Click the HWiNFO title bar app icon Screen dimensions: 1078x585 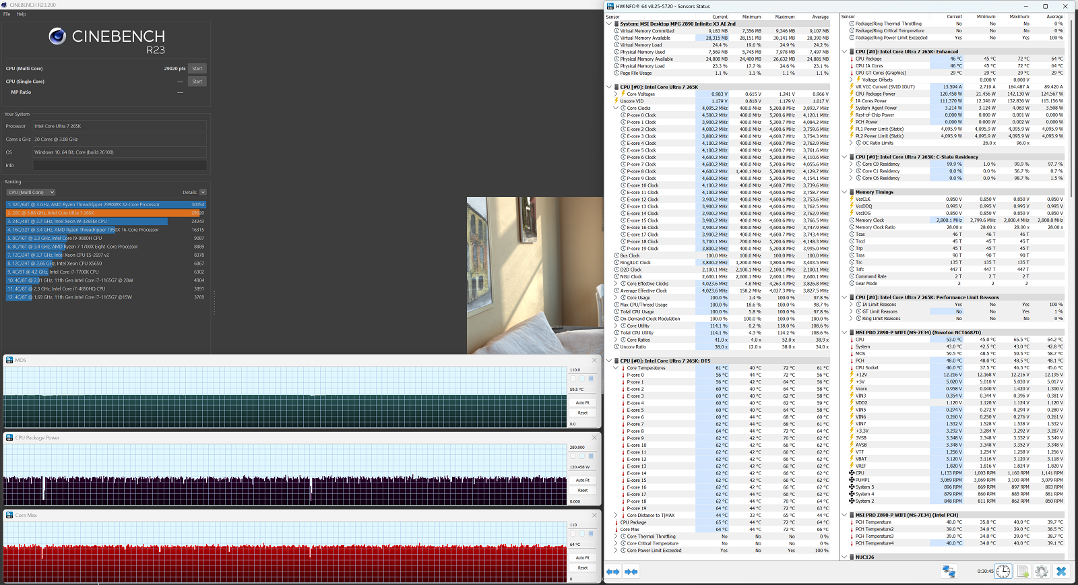[x=610, y=6]
